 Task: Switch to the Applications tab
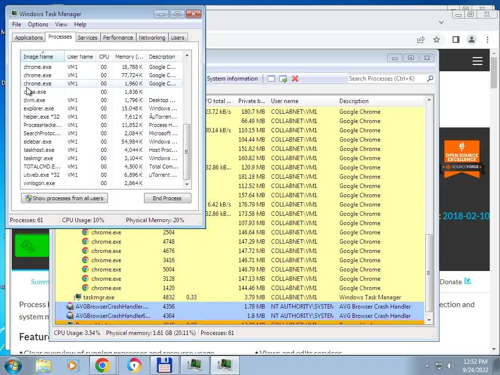[x=29, y=38]
